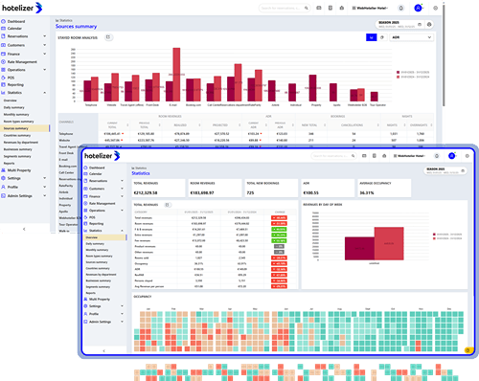Open Calendar in the front Statistics window sidebar
This screenshot has width=479, height=381.
95,174
